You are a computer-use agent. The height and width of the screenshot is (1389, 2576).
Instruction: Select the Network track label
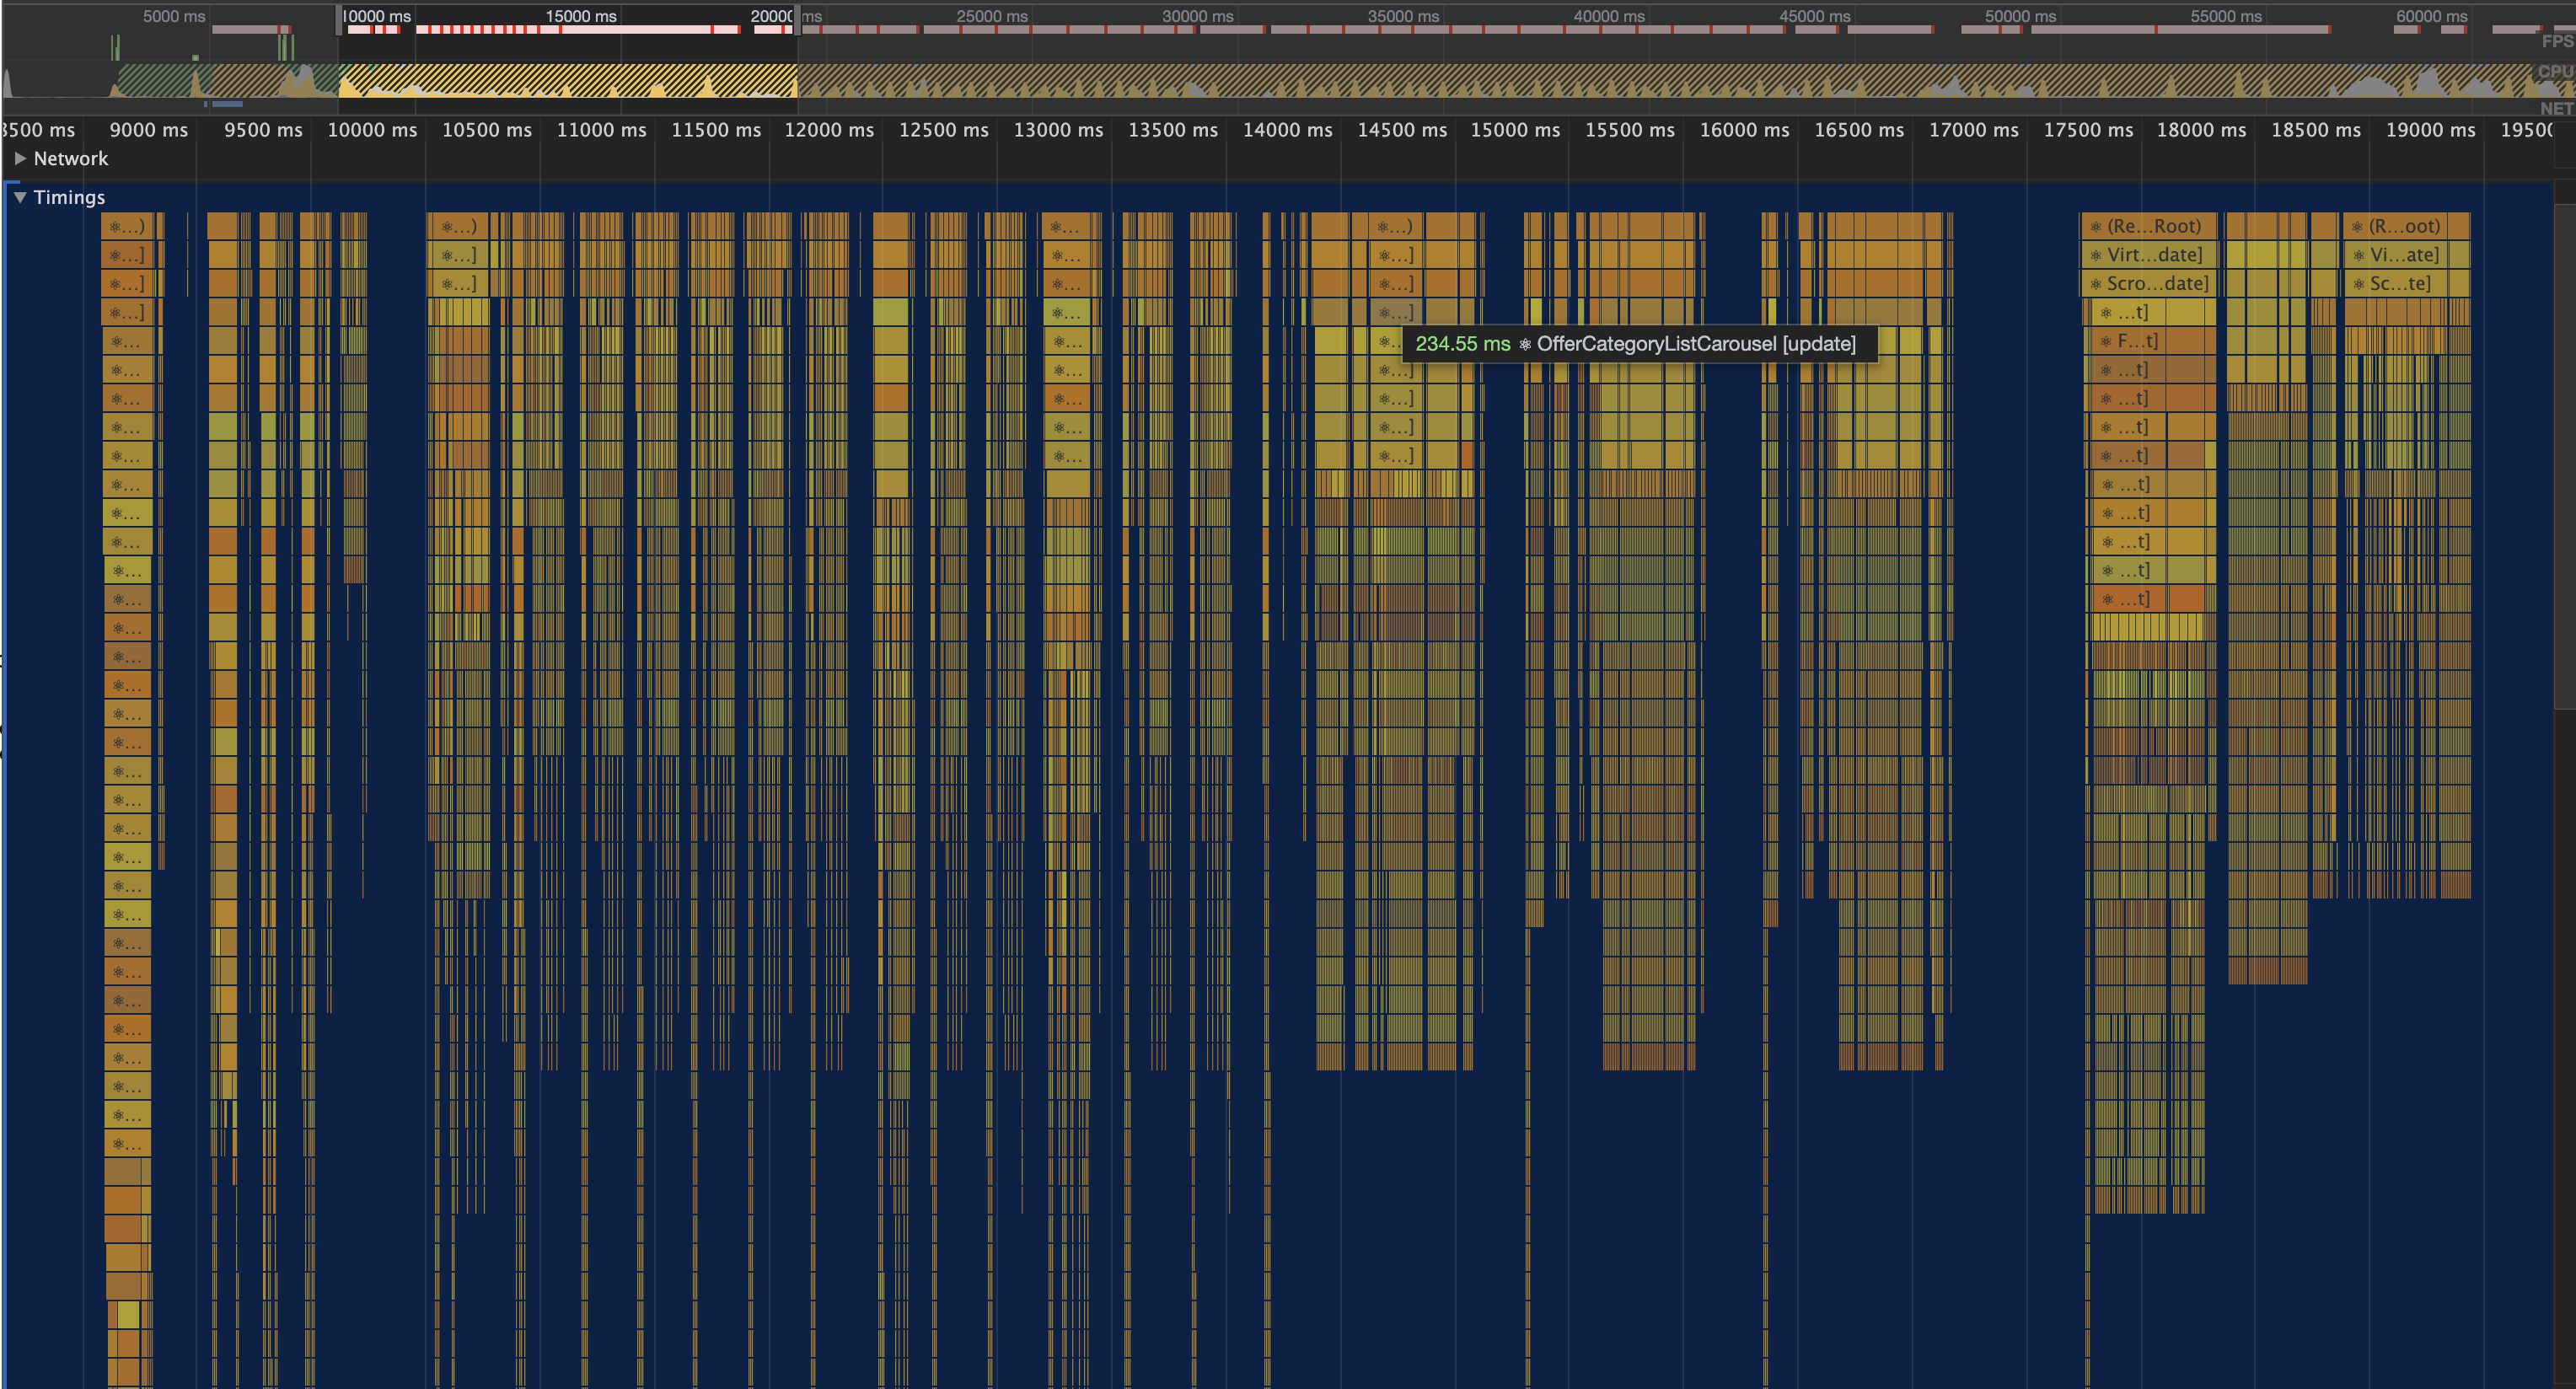71,158
